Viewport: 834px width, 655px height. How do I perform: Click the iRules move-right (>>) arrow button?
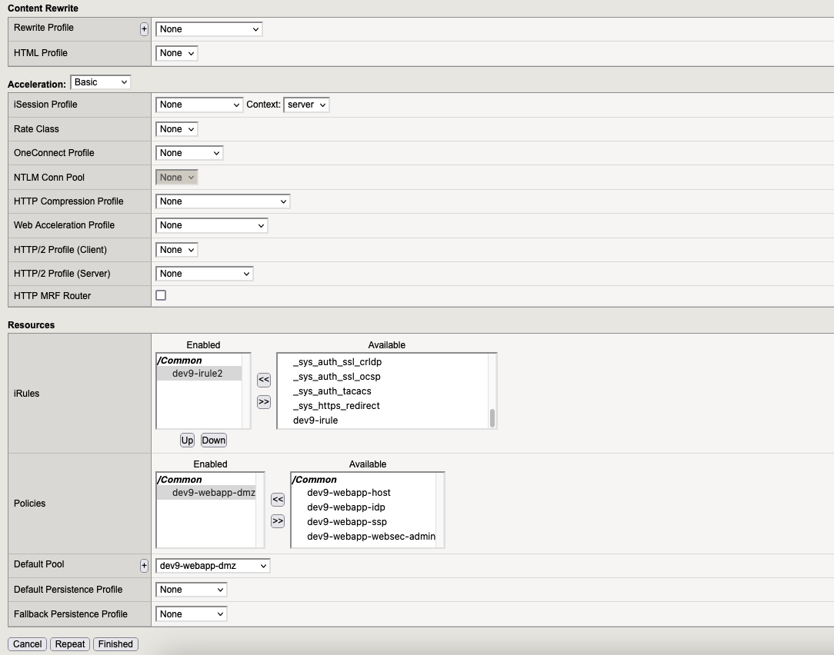(264, 401)
